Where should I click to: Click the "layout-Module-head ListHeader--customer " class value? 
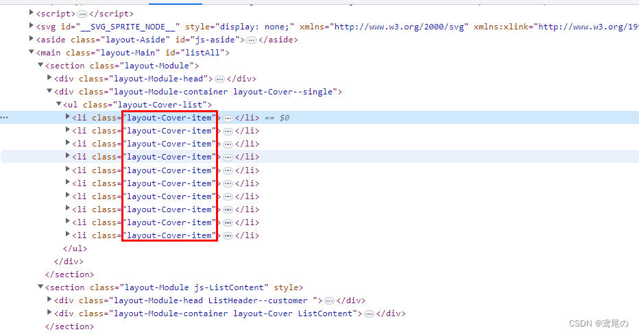(x=213, y=300)
